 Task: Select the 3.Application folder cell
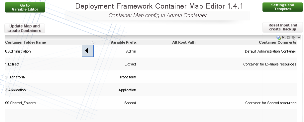tap(15, 90)
